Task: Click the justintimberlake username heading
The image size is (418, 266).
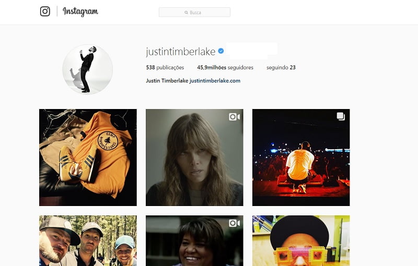Action: pyautogui.click(x=181, y=51)
